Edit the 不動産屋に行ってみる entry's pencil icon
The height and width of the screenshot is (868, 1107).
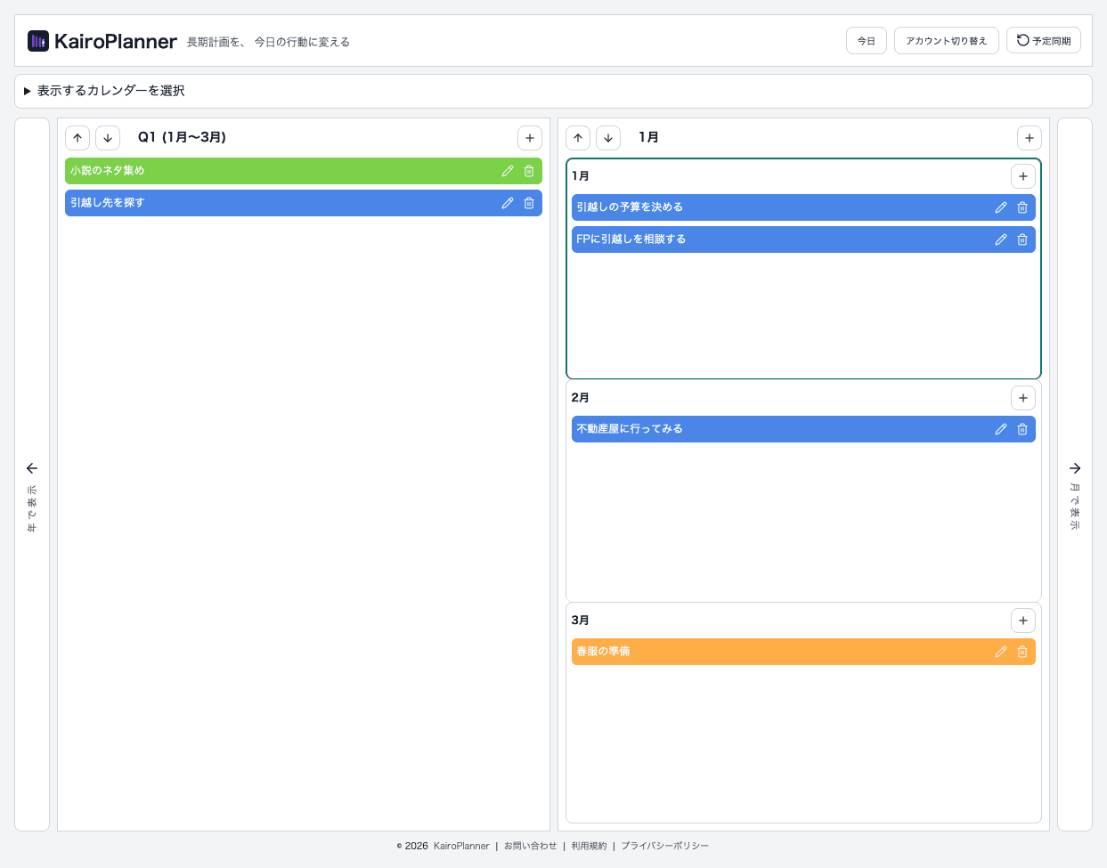[x=1001, y=428]
